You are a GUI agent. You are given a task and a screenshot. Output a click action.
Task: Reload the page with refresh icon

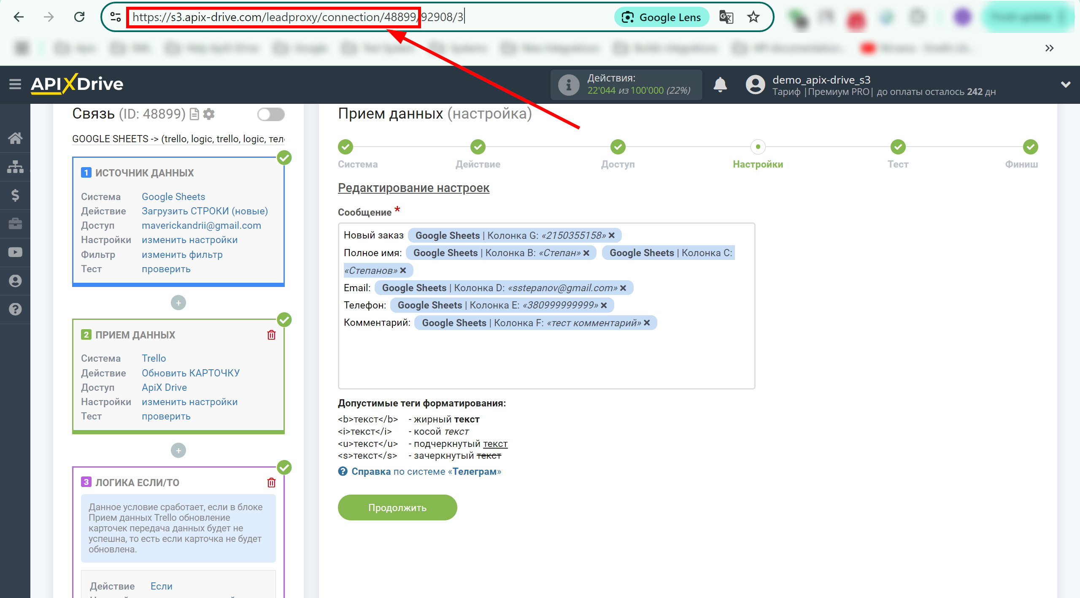(x=79, y=17)
